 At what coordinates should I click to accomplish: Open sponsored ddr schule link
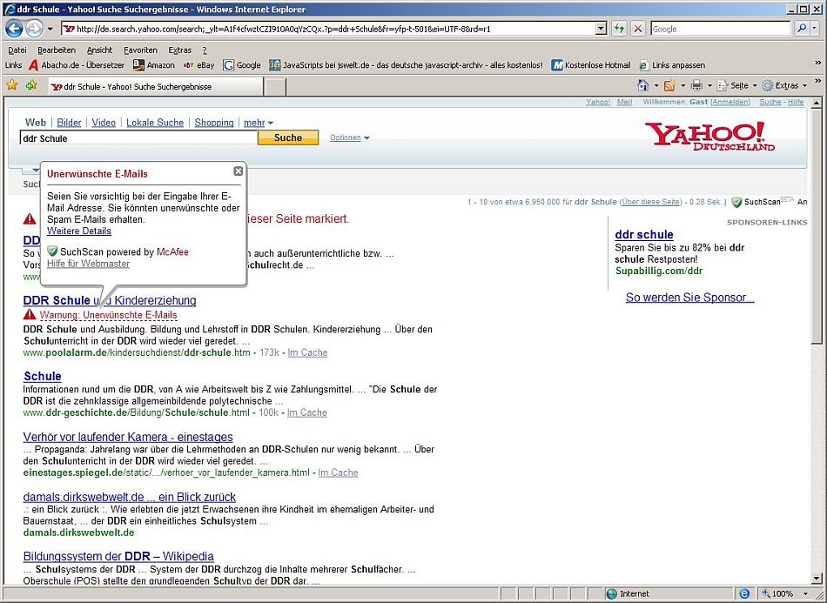(x=644, y=235)
